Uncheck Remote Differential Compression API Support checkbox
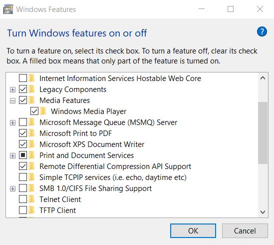 pos(23,166)
